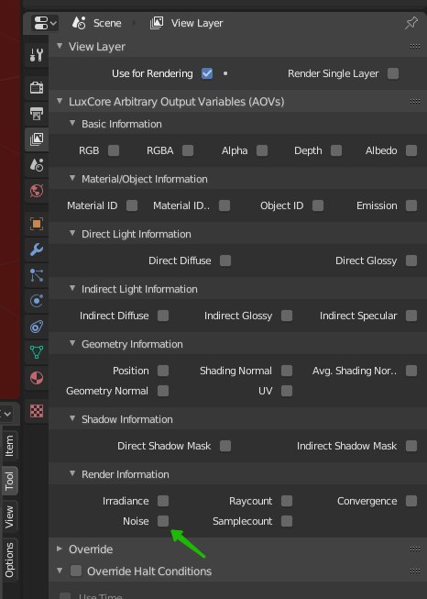427x599 pixels.
Task: Open the Object properties tab
Action: (37, 224)
